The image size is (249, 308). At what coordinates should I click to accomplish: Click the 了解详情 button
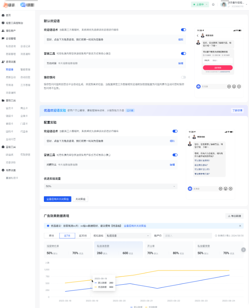[x=237, y=110]
